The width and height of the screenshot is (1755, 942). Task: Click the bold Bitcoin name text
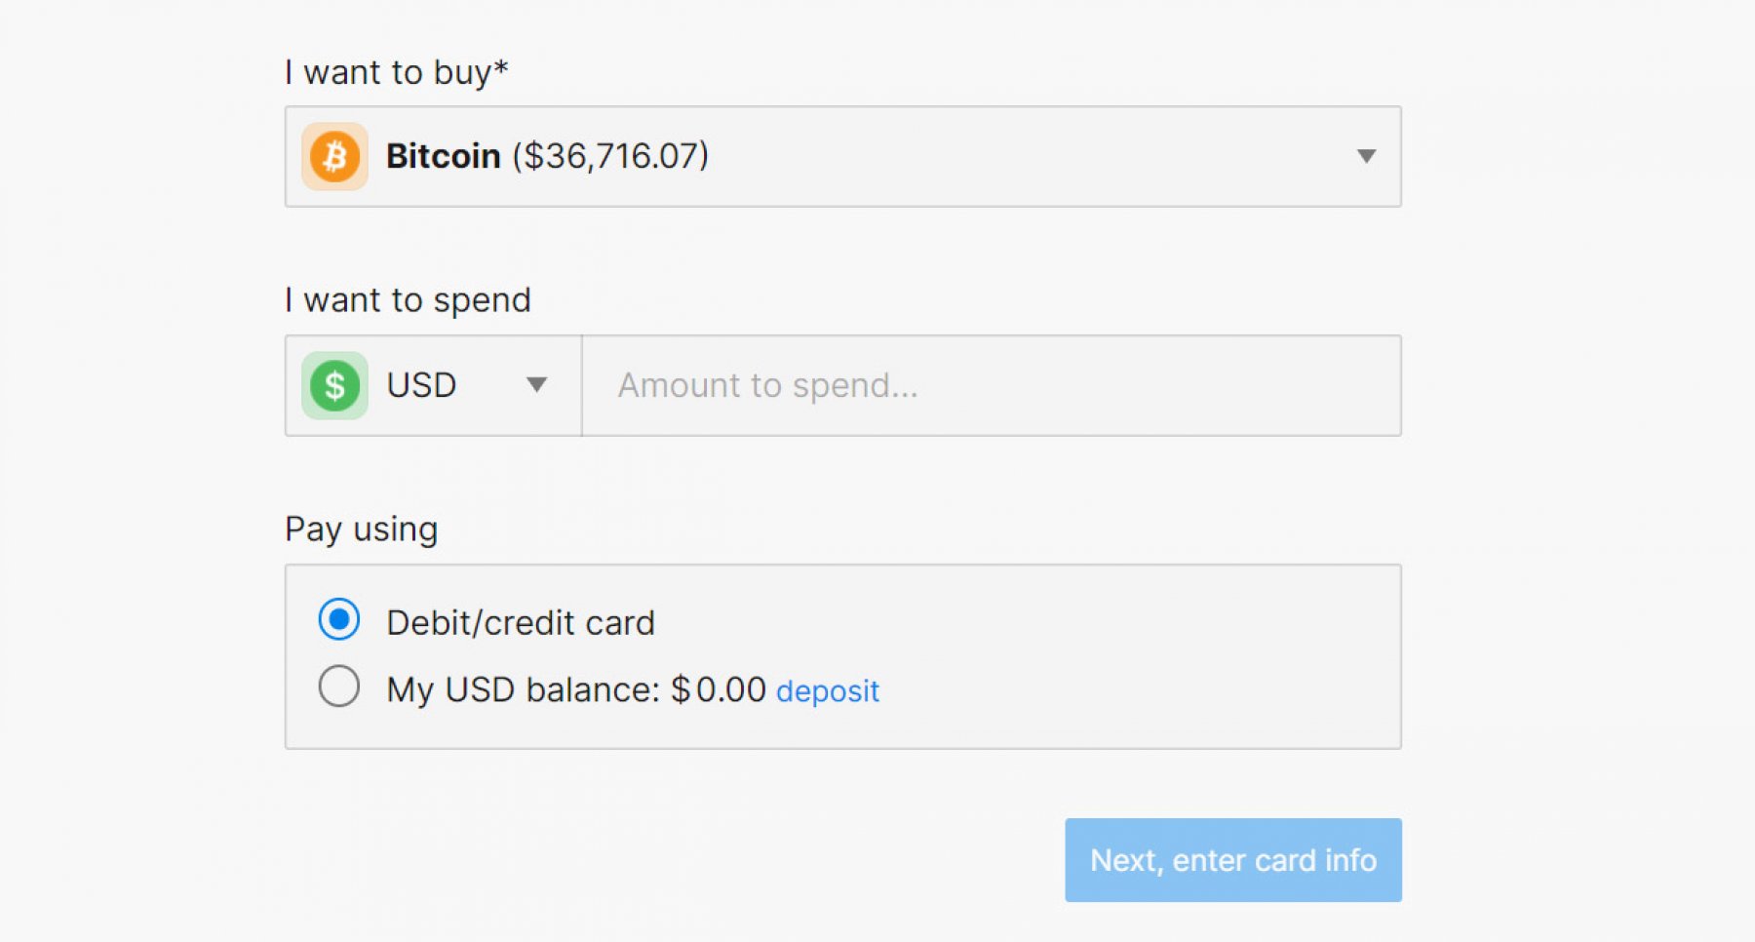443,156
